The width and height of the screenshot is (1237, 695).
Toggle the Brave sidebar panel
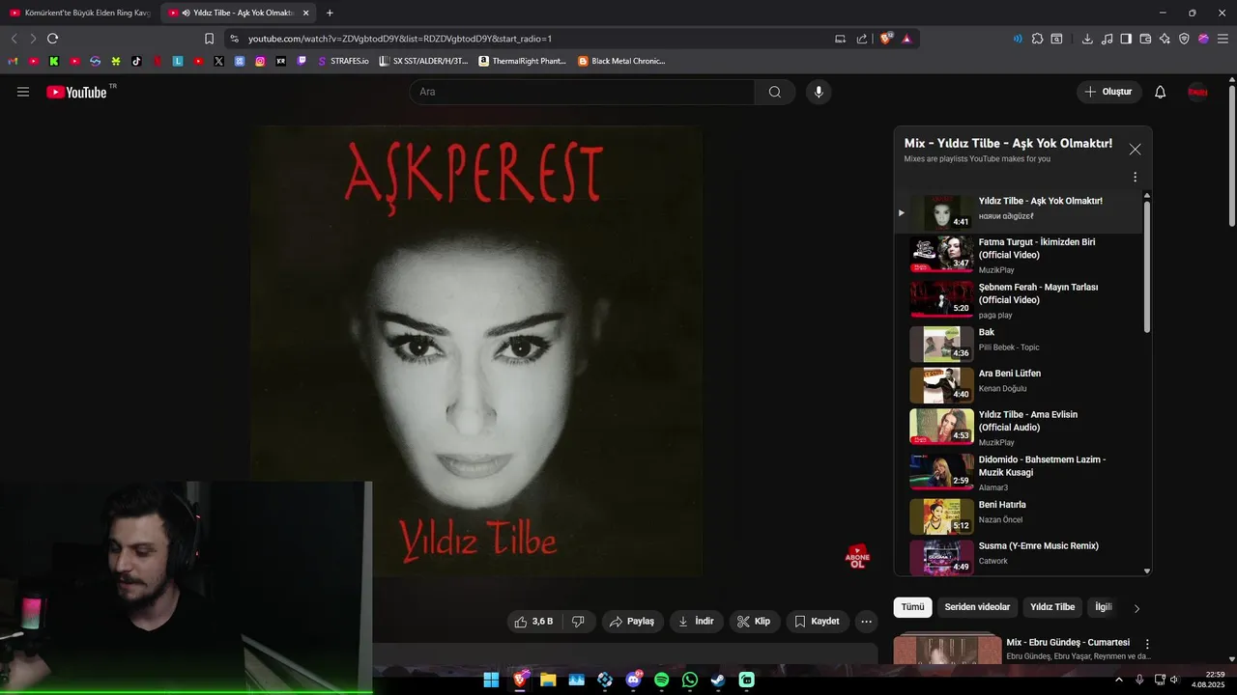coord(1126,39)
